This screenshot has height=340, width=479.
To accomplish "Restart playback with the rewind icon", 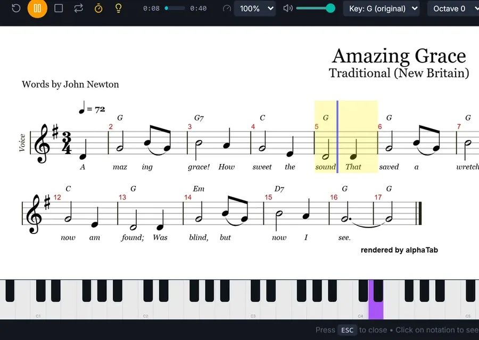I will 16,8.
